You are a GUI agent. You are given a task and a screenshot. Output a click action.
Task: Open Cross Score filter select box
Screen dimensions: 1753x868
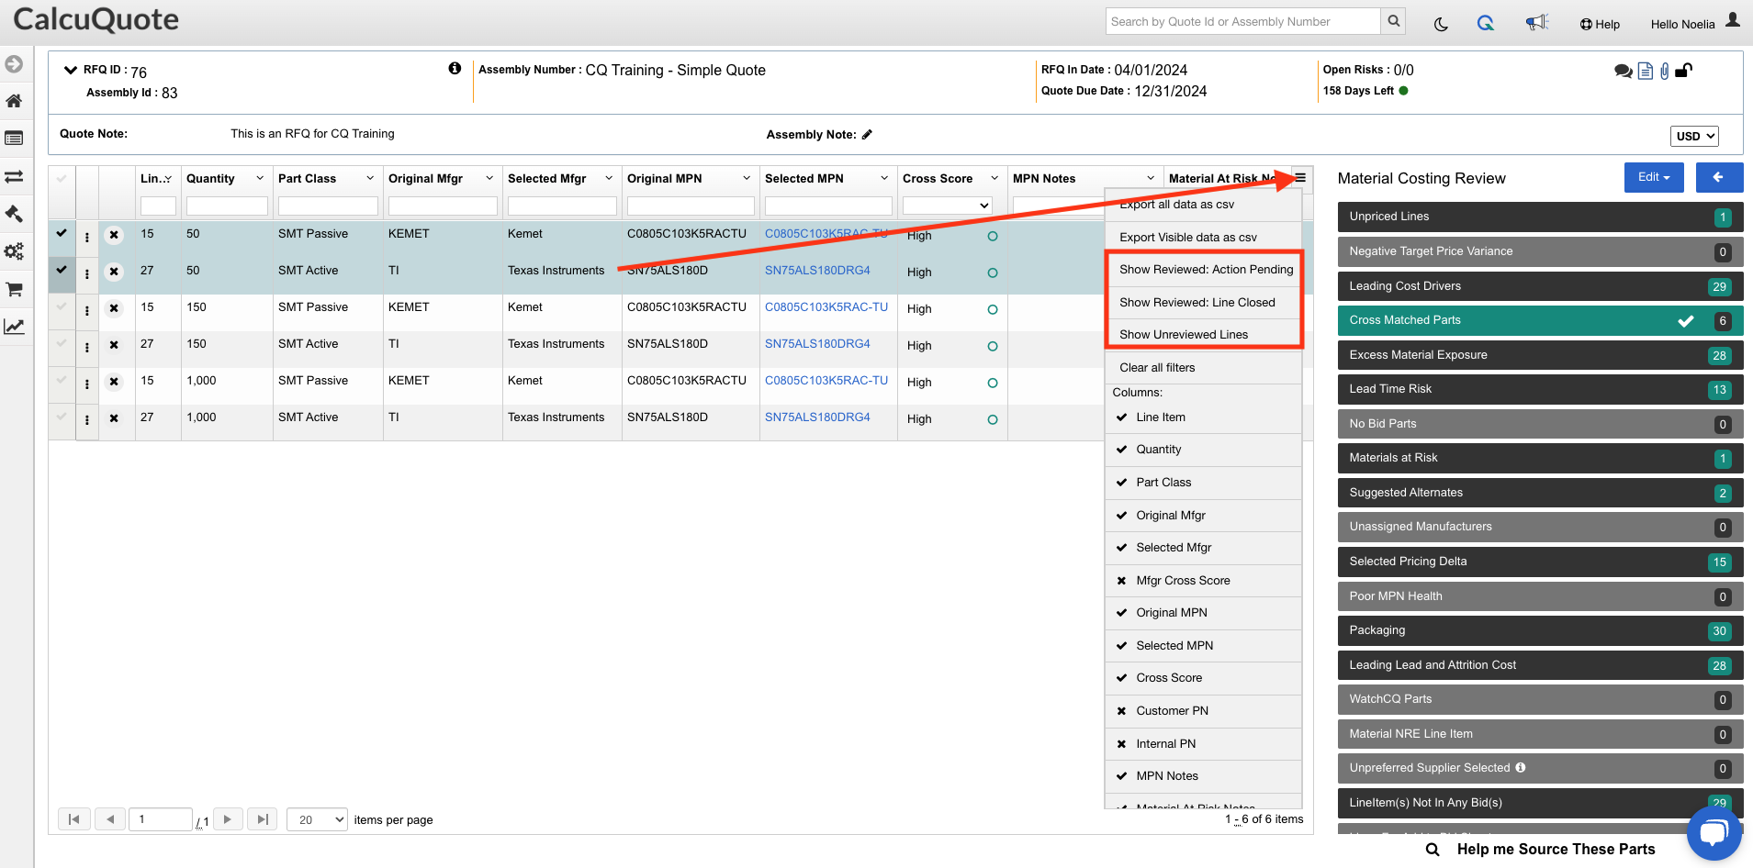tap(948, 206)
